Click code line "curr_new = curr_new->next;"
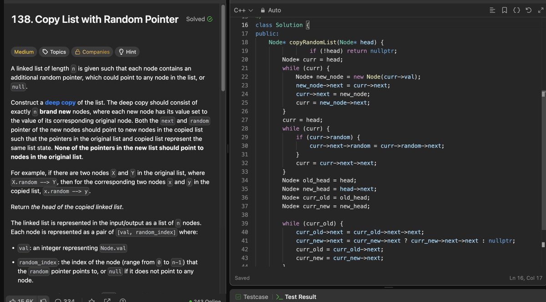546x302 pixels. point(339,258)
